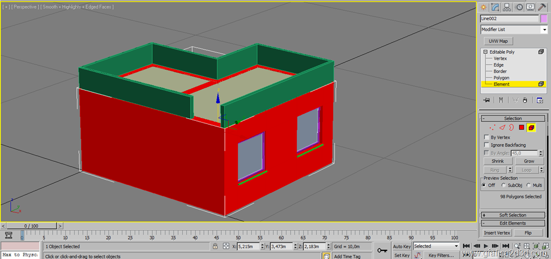Click the pink object color swatch

tap(543, 19)
